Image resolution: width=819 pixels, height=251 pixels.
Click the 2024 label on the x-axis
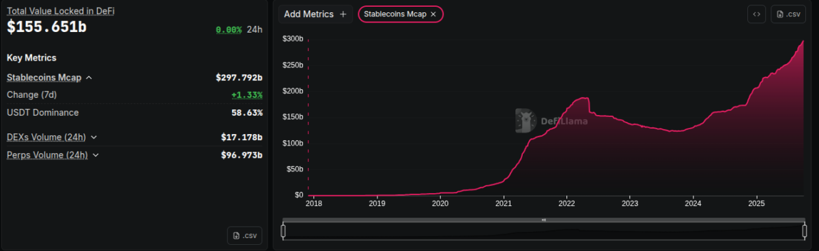tap(693, 203)
